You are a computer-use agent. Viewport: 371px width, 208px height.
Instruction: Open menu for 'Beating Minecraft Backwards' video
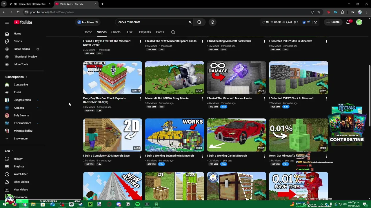click(x=264, y=42)
